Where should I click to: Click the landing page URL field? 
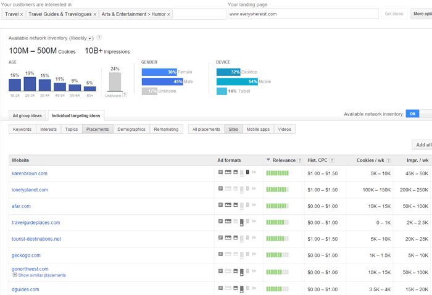point(302,14)
